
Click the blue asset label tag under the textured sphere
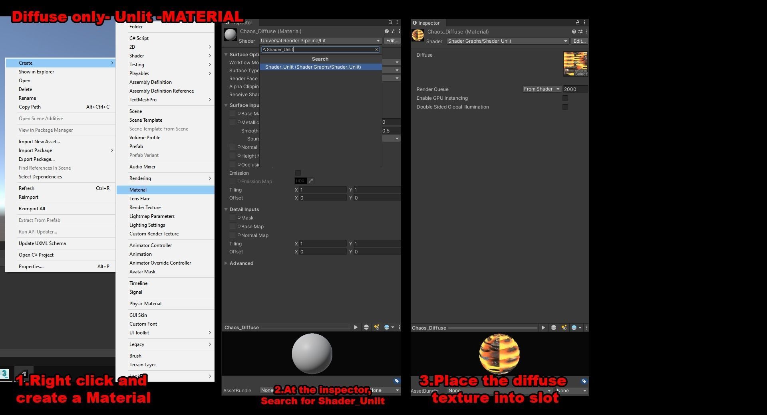(584, 381)
